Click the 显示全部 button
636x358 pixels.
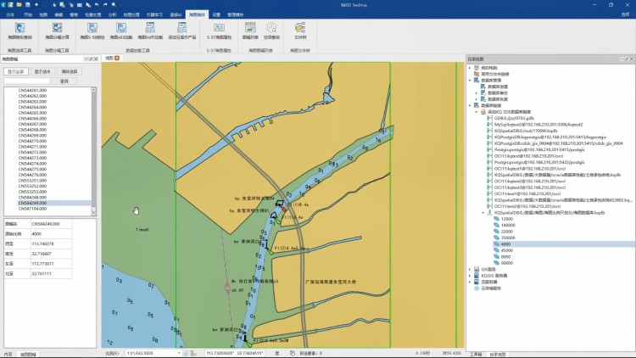[16, 72]
